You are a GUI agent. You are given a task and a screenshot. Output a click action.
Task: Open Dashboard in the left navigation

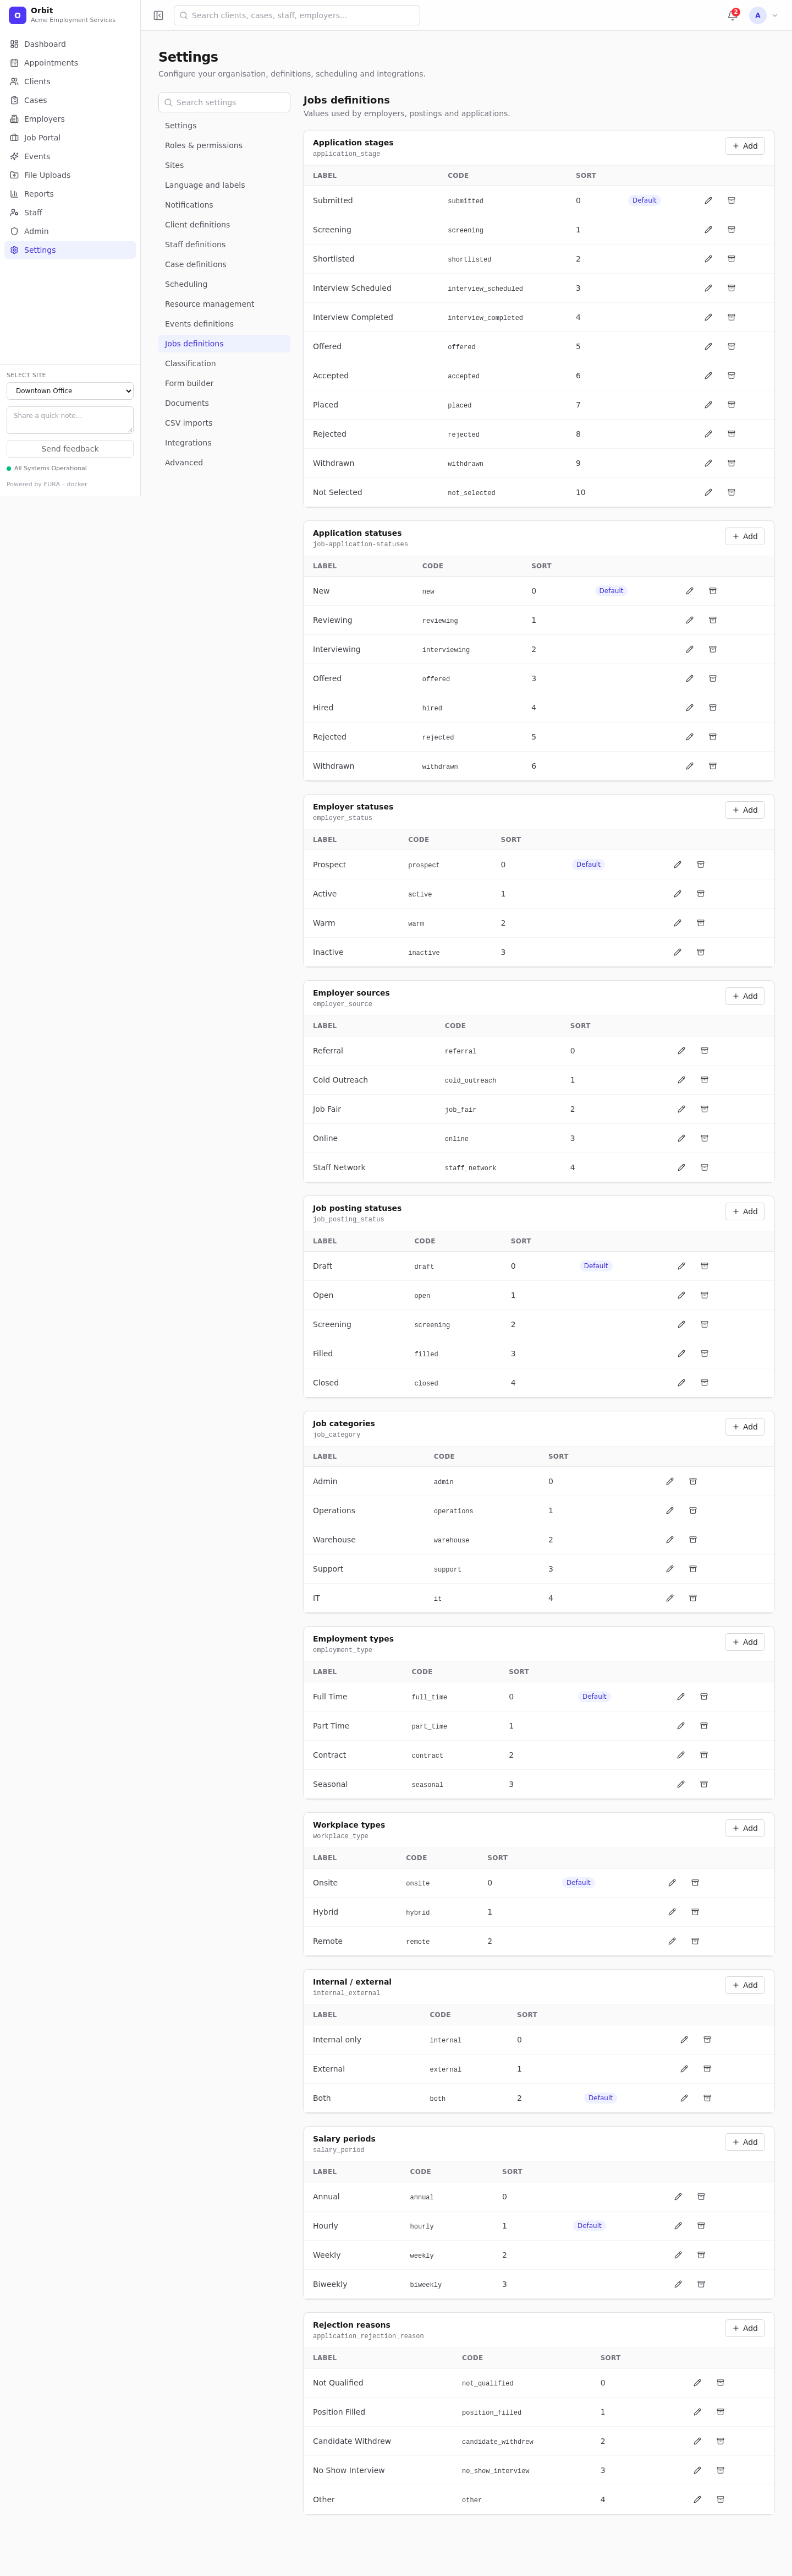point(70,44)
